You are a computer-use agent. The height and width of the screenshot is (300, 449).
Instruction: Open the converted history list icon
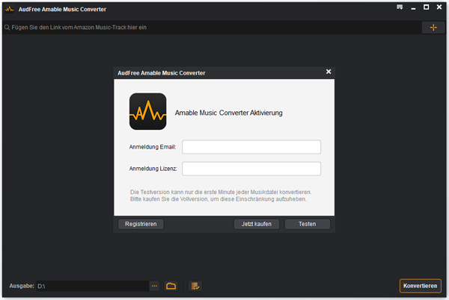tap(195, 286)
